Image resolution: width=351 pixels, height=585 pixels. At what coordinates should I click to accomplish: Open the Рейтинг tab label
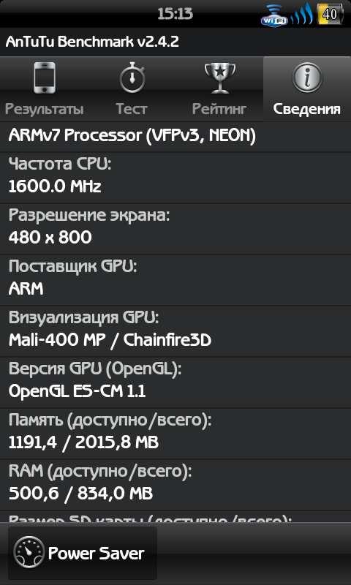(219, 109)
